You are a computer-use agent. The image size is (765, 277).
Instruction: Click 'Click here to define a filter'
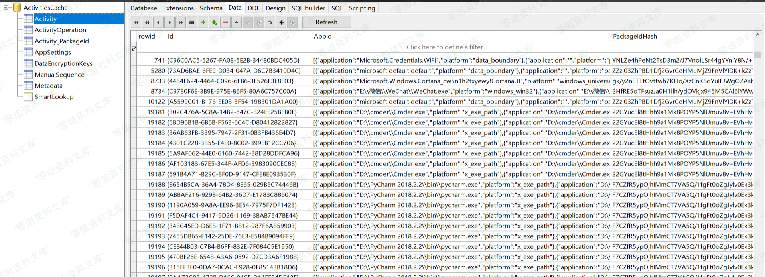(444, 47)
